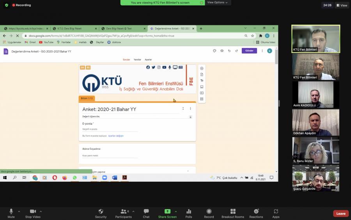This screenshot has width=351, height=220.
Task: Click the Geçerli e-posta field
Action: pos(110,129)
